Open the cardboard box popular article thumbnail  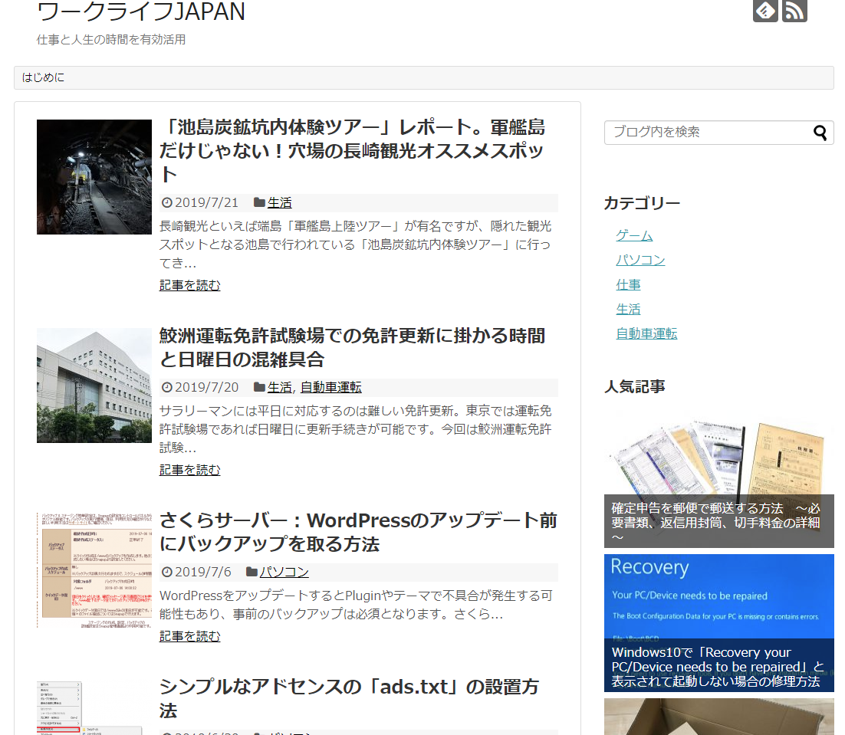coord(719,717)
